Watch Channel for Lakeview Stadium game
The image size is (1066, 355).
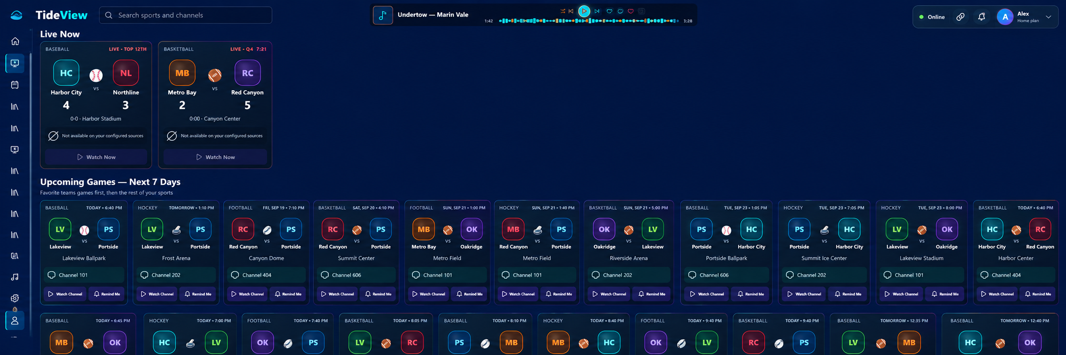tap(902, 294)
